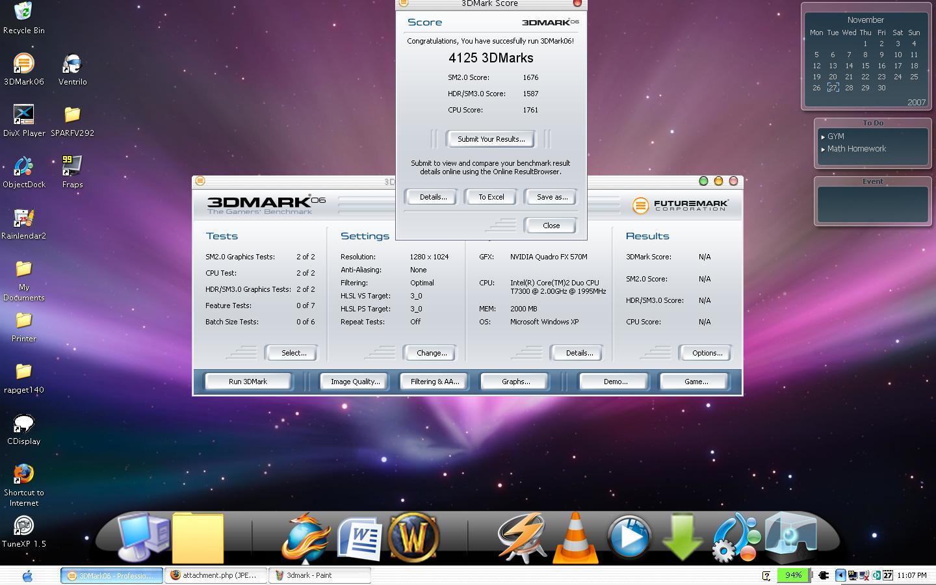Select the 4125 3DMarks score text
Viewport: 936px width, 585px height.
pos(491,58)
